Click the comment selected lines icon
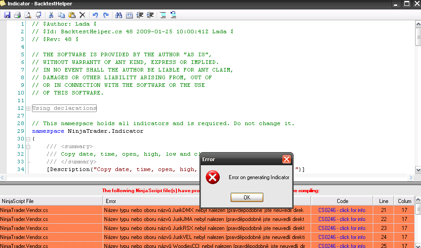 tap(163, 15)
